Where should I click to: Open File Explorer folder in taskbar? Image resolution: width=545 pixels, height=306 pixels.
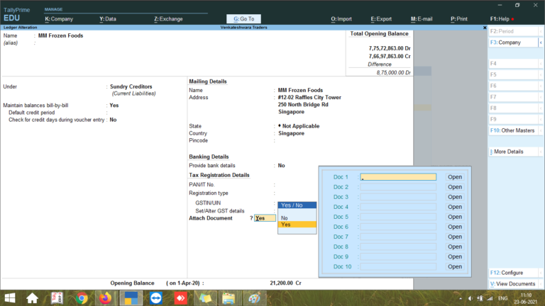pyautogui.click(x=229, y=298)
